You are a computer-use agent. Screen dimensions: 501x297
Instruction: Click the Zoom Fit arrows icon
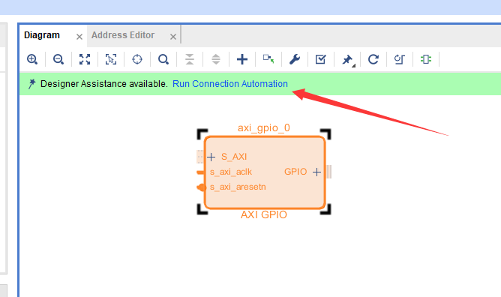click(85, 59)
